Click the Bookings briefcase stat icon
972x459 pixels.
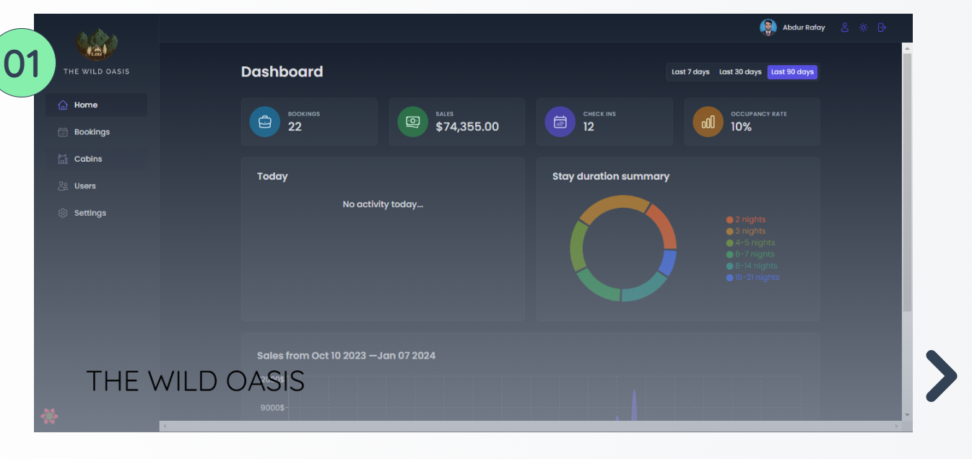(x=265, y=122)
